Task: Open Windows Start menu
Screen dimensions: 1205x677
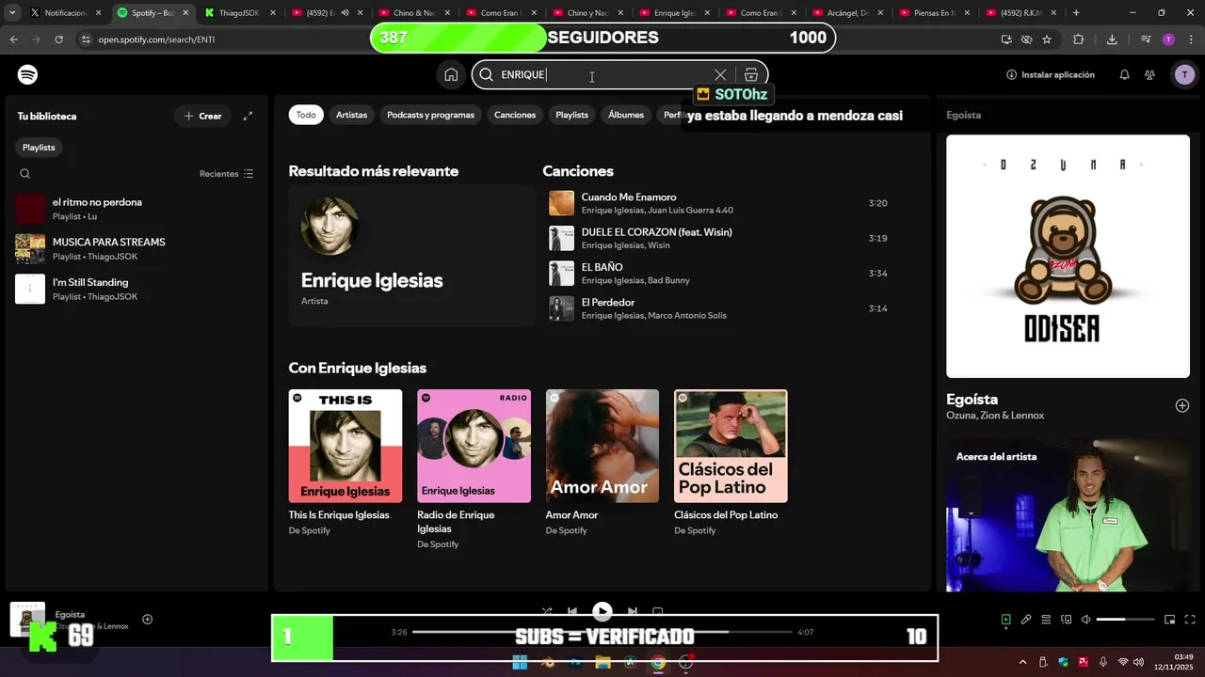Action: [520, 662]
